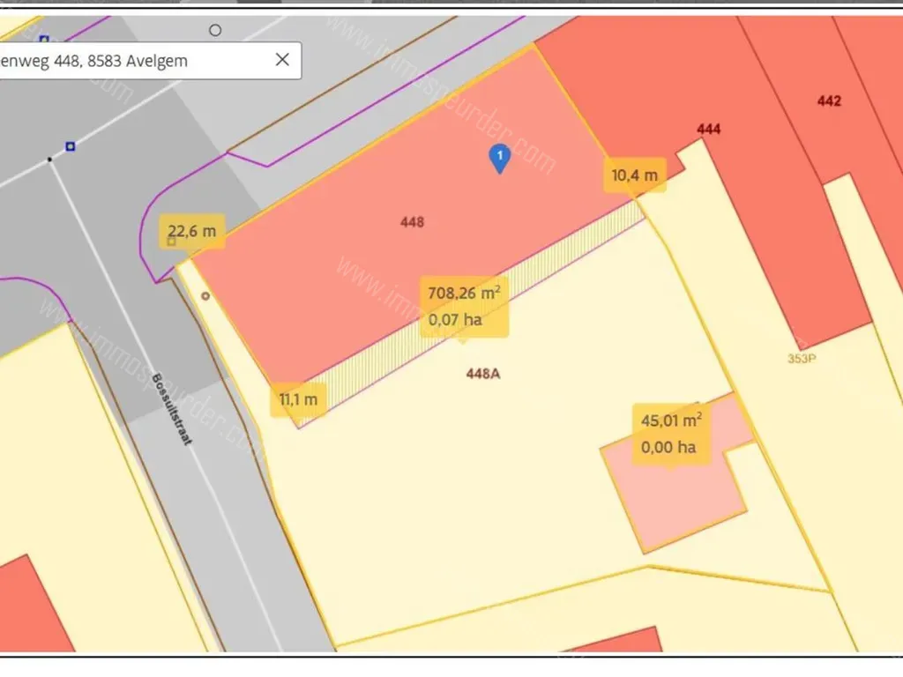This screenshot has height=677, width=903.
Task: Click the 10,4 m measurement label
Action: [x=635, y=175]
